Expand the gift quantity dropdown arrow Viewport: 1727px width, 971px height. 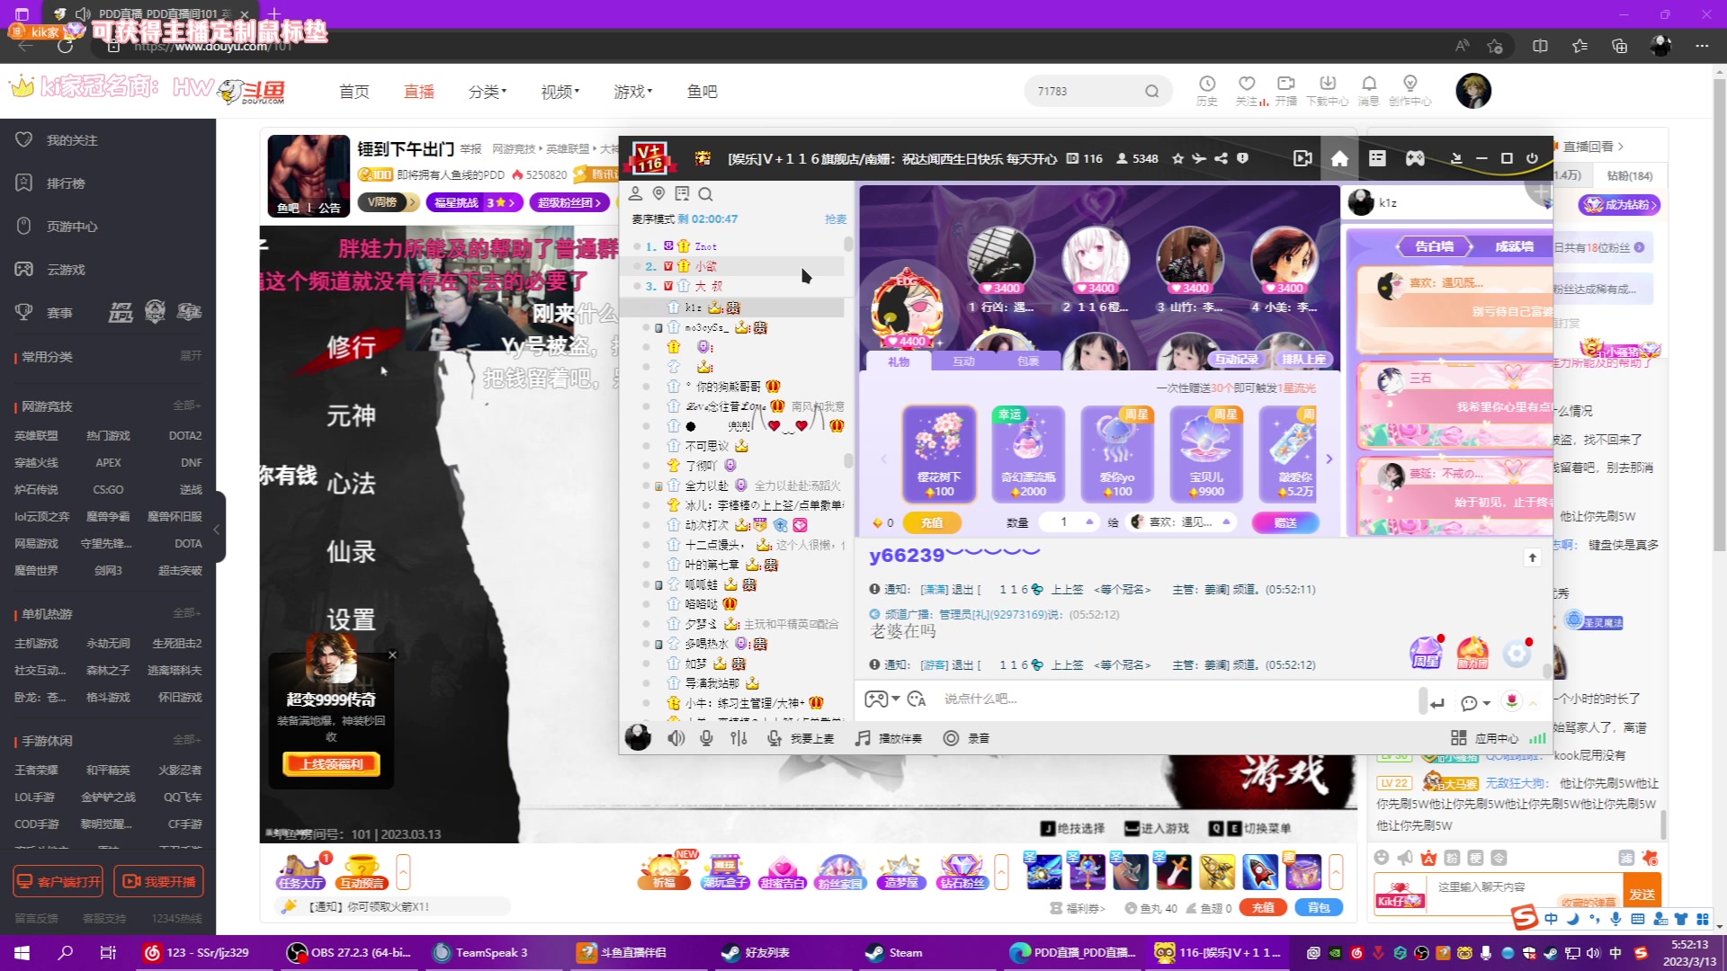(1089, 521)
